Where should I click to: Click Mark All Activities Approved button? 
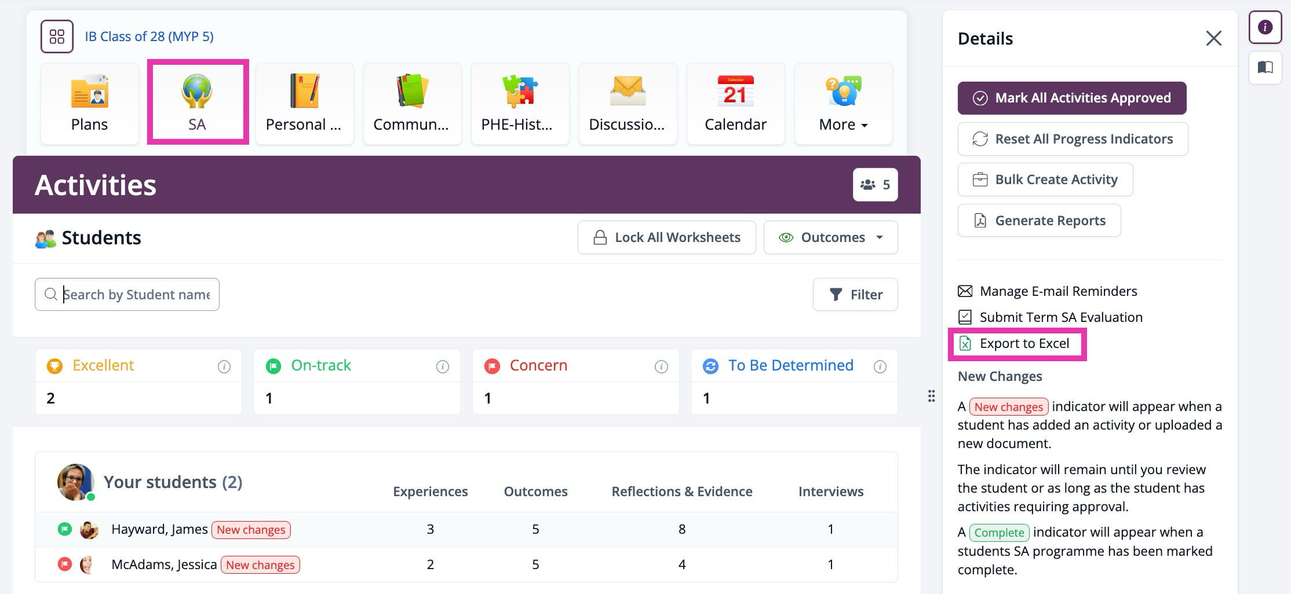point(1071,98)
